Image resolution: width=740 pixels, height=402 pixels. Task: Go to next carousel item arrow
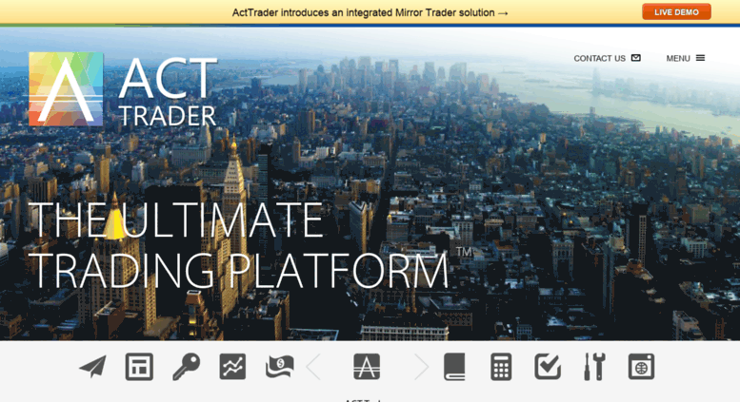coord(421,366)
